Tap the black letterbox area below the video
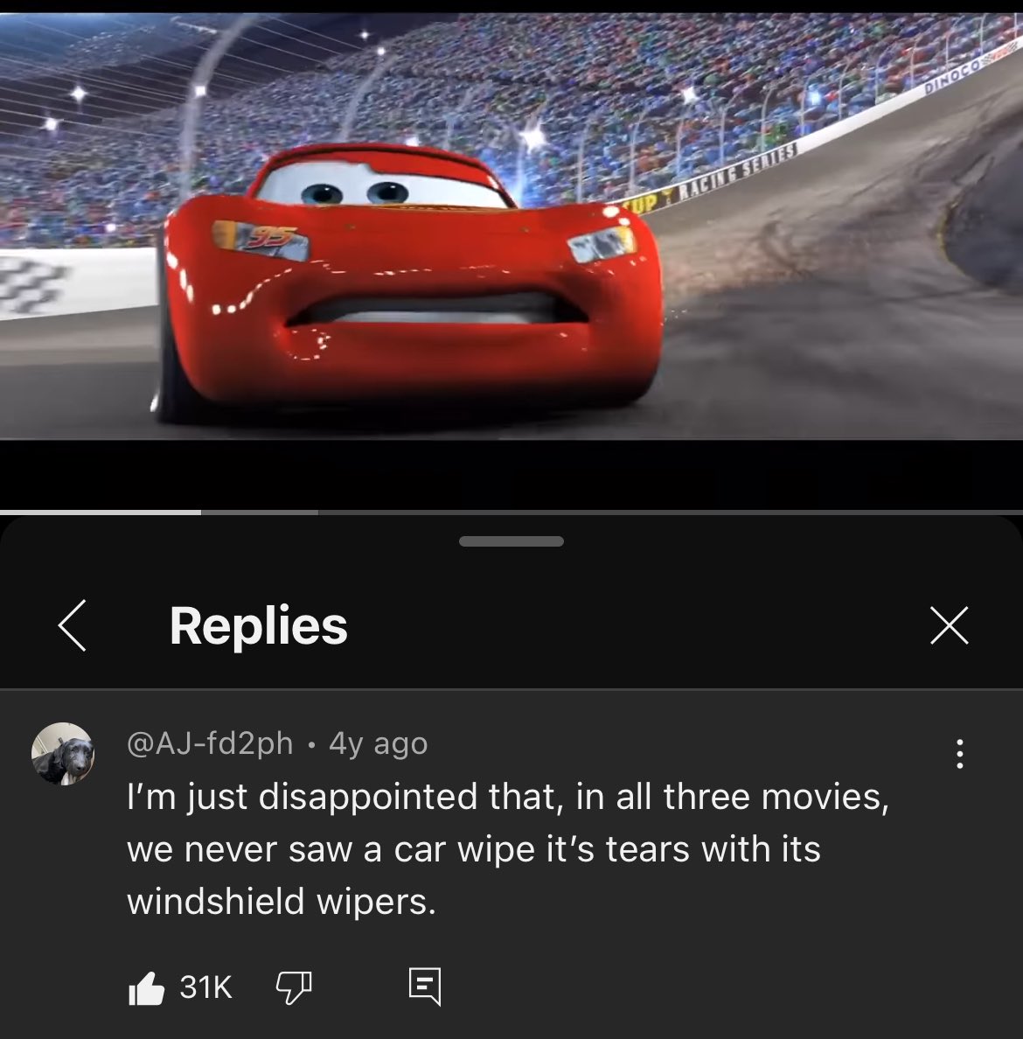 511,474
